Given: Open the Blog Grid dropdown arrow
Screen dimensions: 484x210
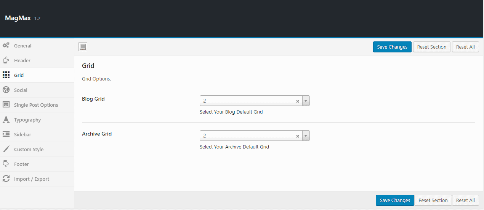Looking at the screenshot, I should [x=306, y=101].
